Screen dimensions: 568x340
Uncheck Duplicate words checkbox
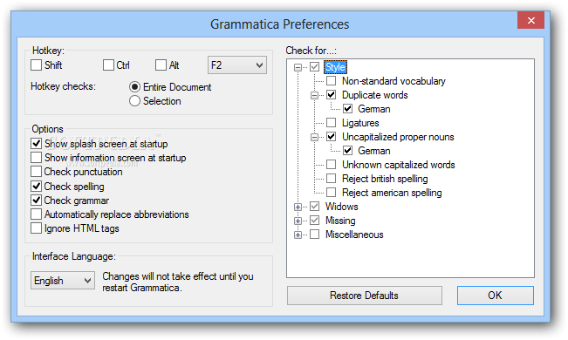[x=331, y=95]
